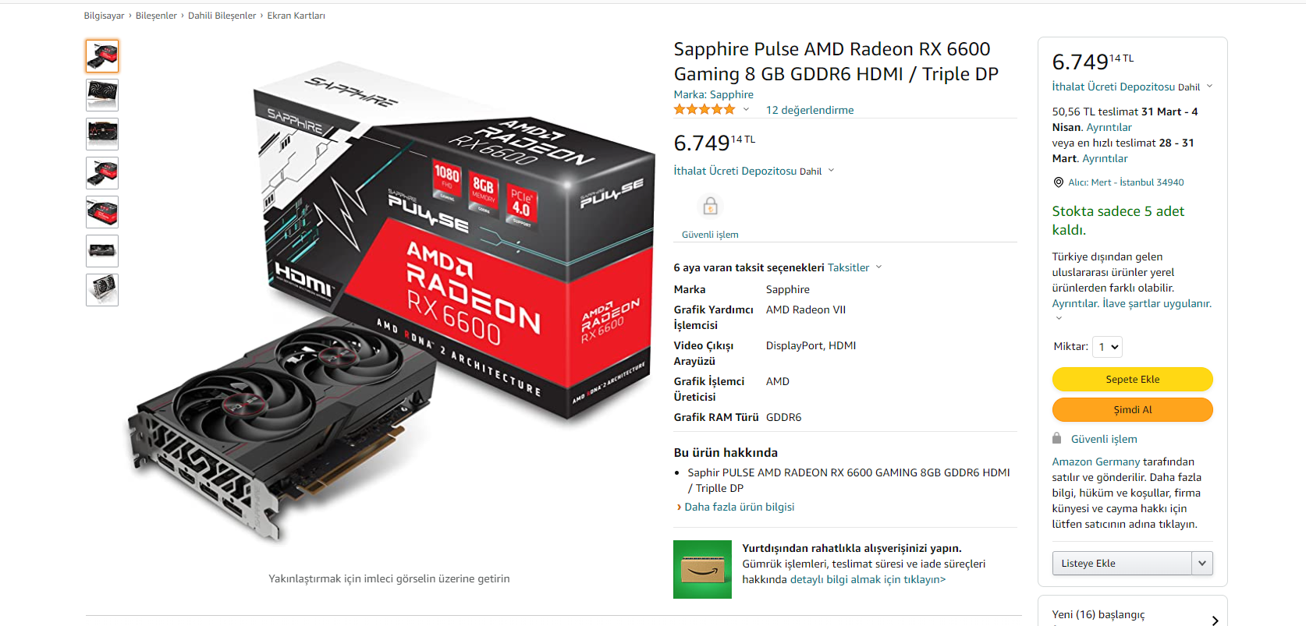Expand the Taksitler installment options
Image resolution: width=1306 pixels, height=626 pixels.
coord(854,267)
